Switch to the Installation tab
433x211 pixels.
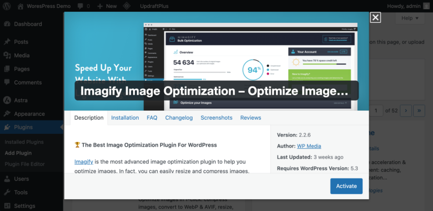click(x=125, y=118)
